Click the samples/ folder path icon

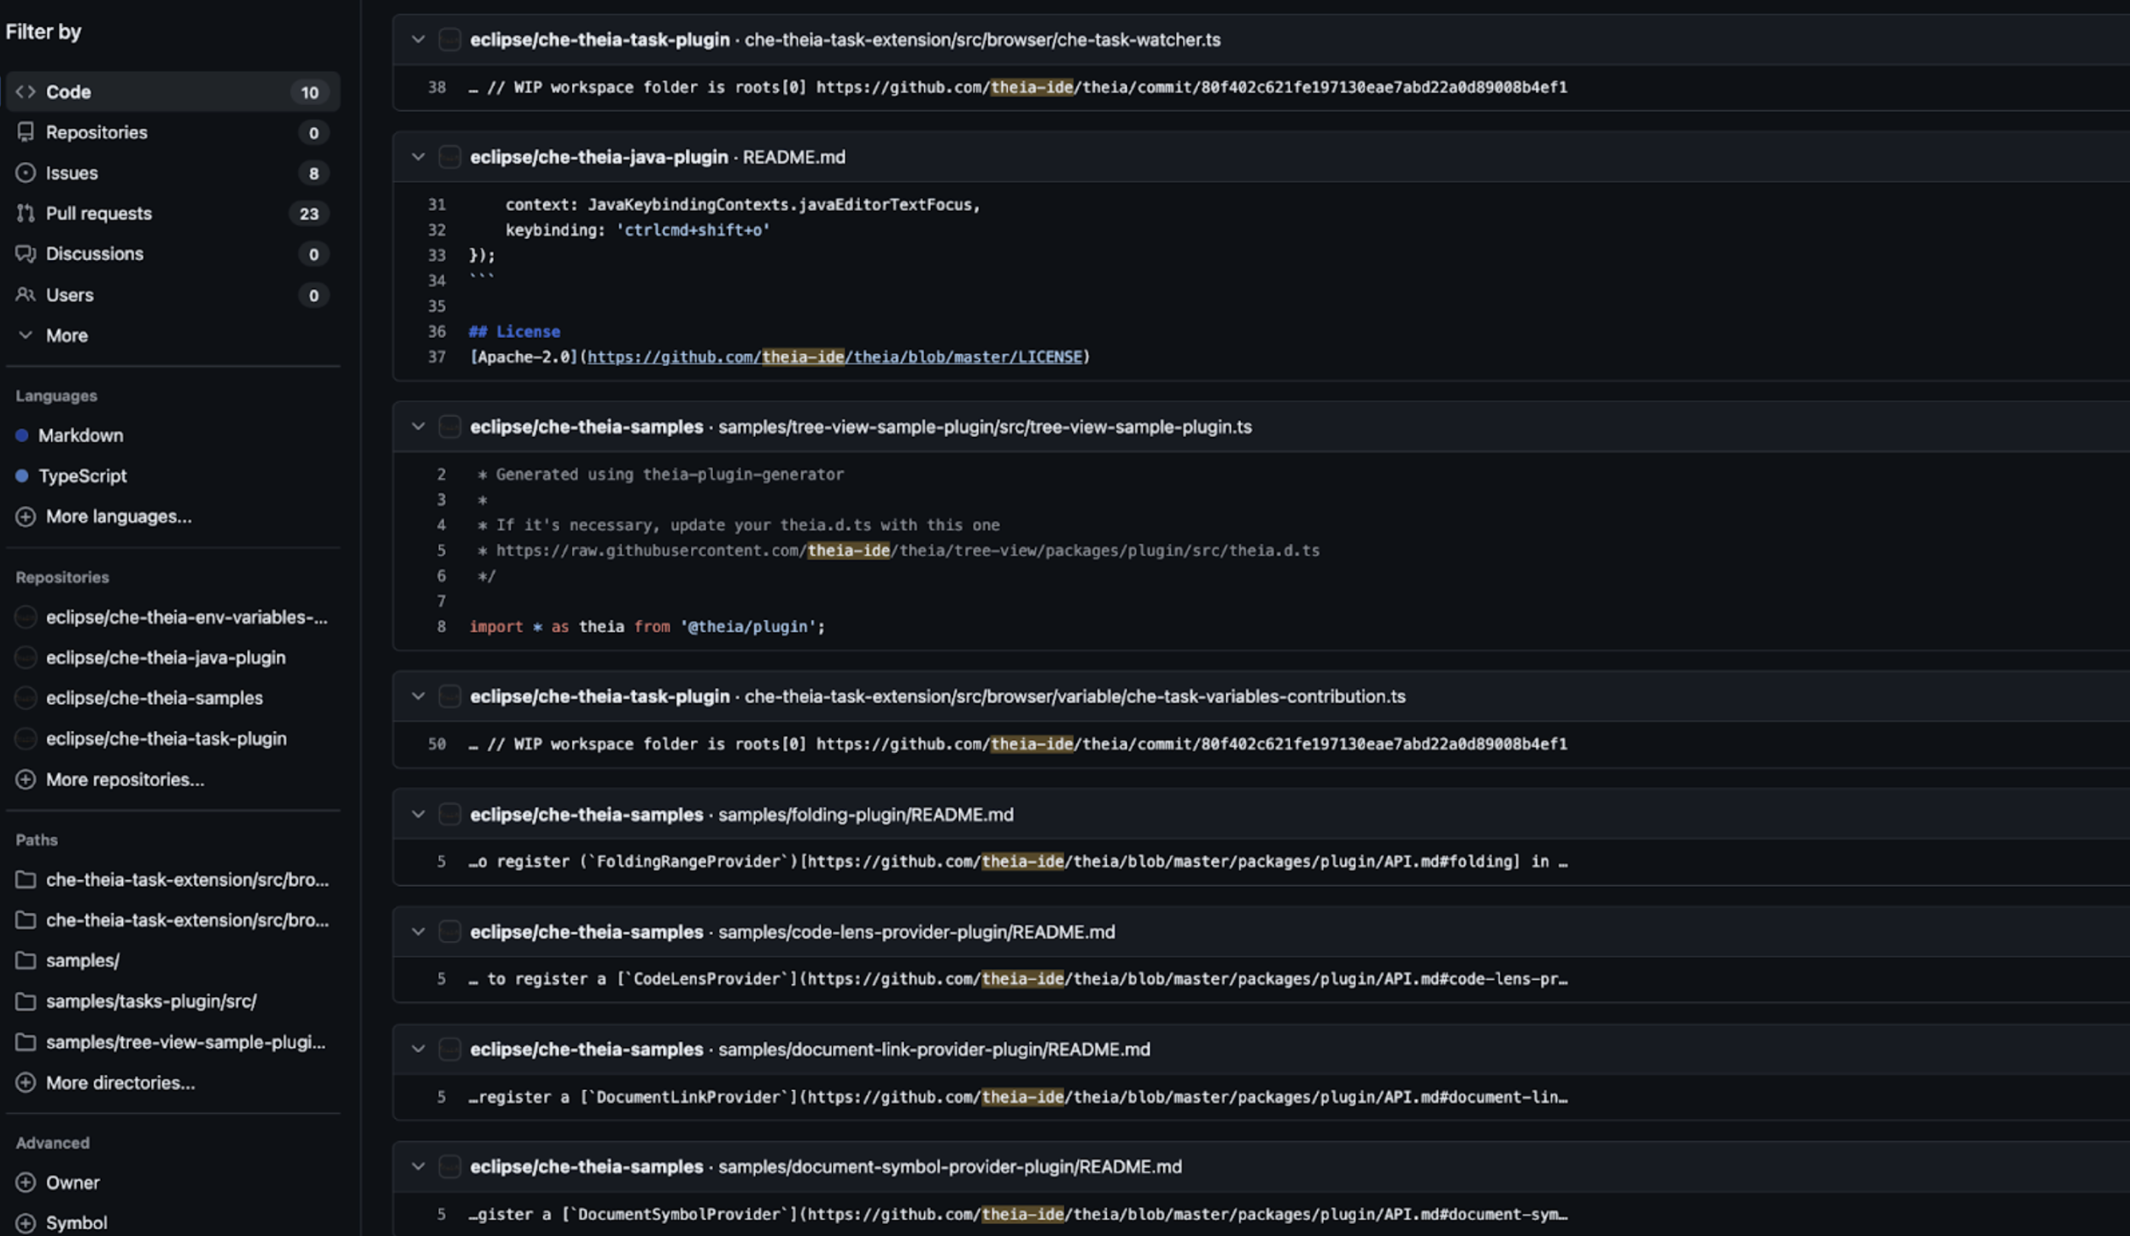tap(26, 960)
